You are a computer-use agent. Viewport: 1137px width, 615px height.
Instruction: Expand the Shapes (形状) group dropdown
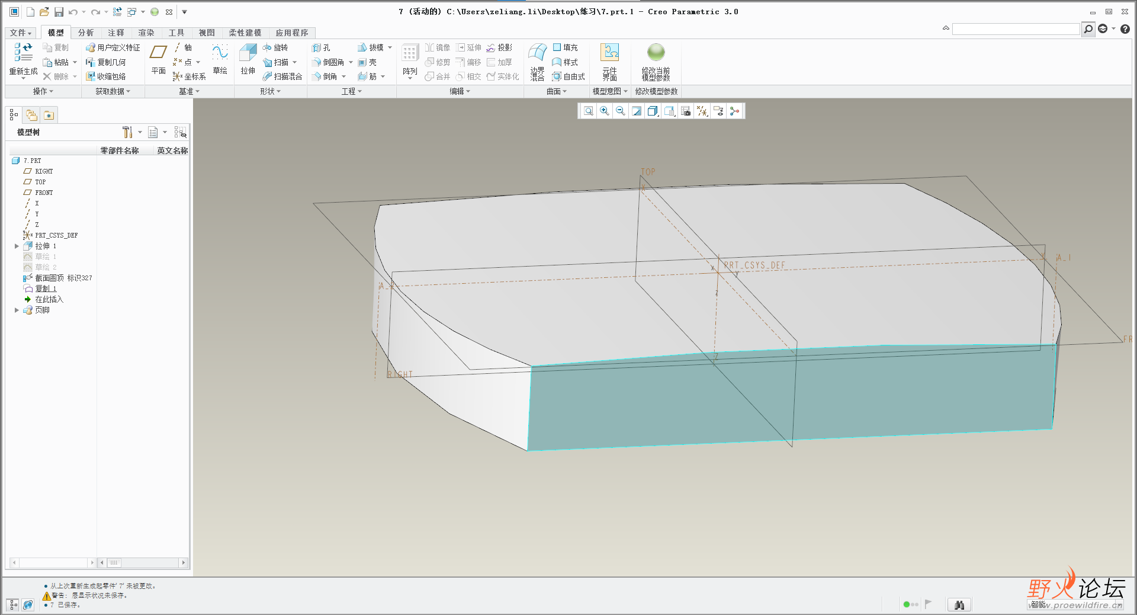point(270,91)
